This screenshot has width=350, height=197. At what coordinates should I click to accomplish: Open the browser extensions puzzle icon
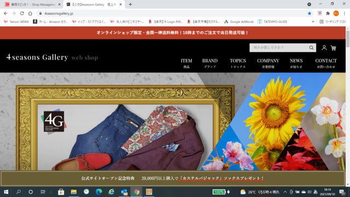tap(328, 13)
